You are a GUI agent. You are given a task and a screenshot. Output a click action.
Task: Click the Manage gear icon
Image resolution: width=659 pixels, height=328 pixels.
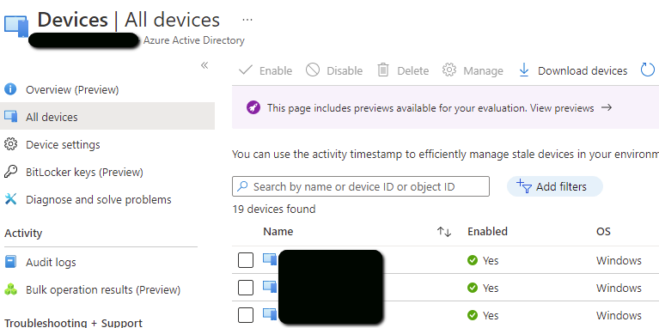[449, 70]
